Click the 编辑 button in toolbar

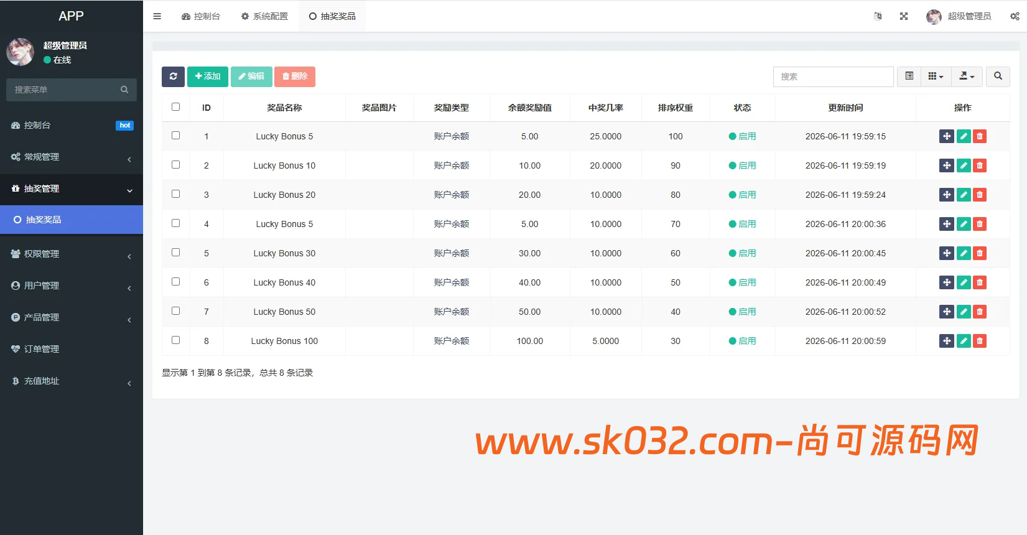(251, 77)
